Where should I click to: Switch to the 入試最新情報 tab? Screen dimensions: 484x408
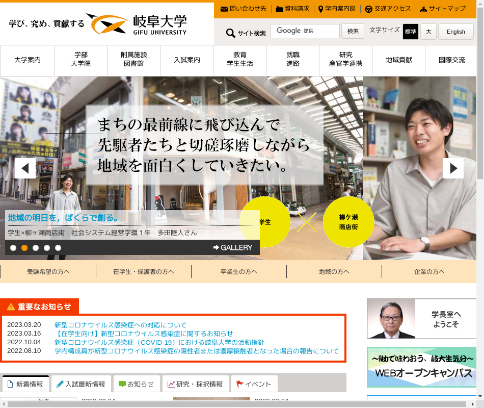coord(81,384)
